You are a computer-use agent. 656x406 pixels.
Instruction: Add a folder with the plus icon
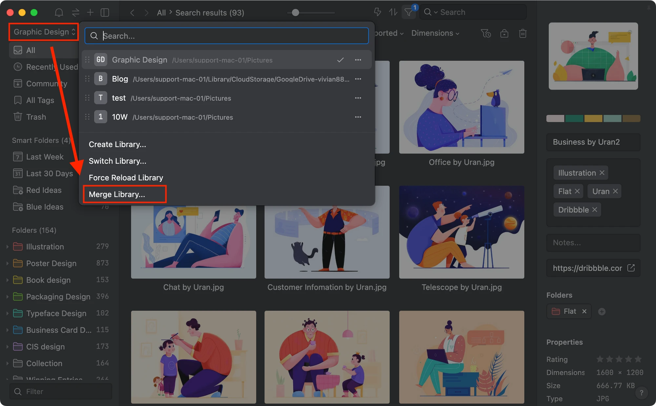point(602,311)
